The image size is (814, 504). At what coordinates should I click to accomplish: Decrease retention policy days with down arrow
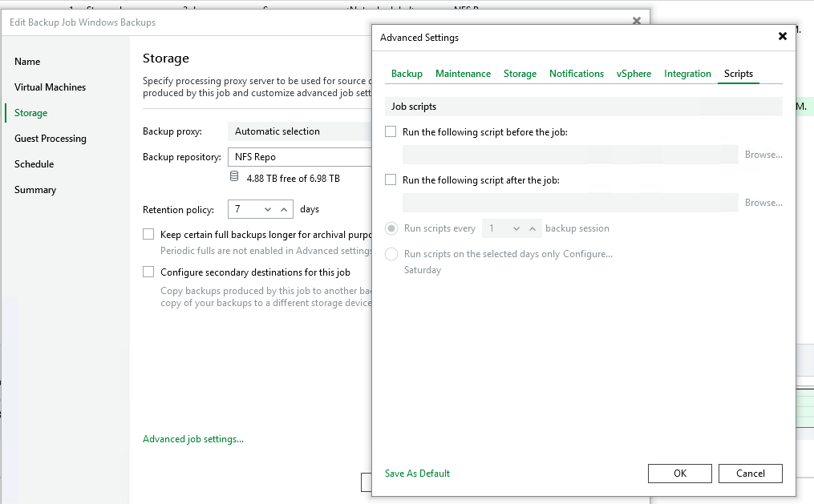(268, 210)
